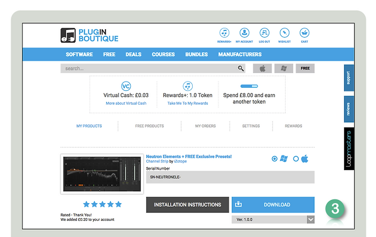Click the Windows logo beside product
The image size is (376, 237).
point(284,159)
